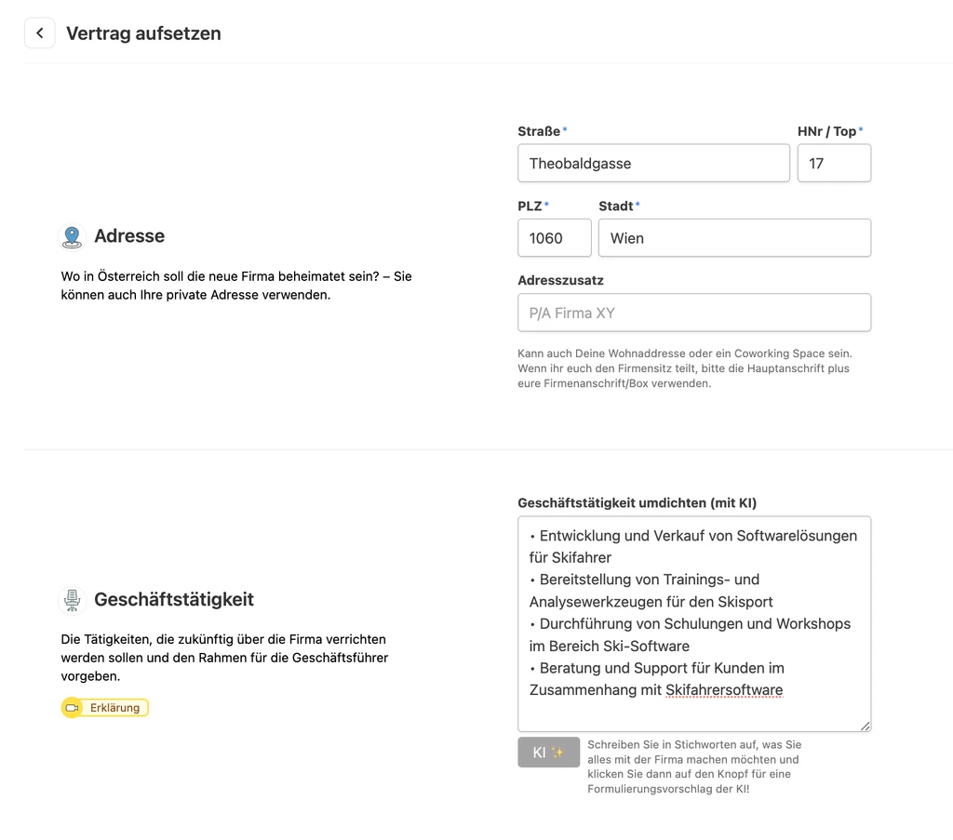Click the Stadt field showing Wien
The height and width of the screenshot is (840, 953).
tap(734, 238)
